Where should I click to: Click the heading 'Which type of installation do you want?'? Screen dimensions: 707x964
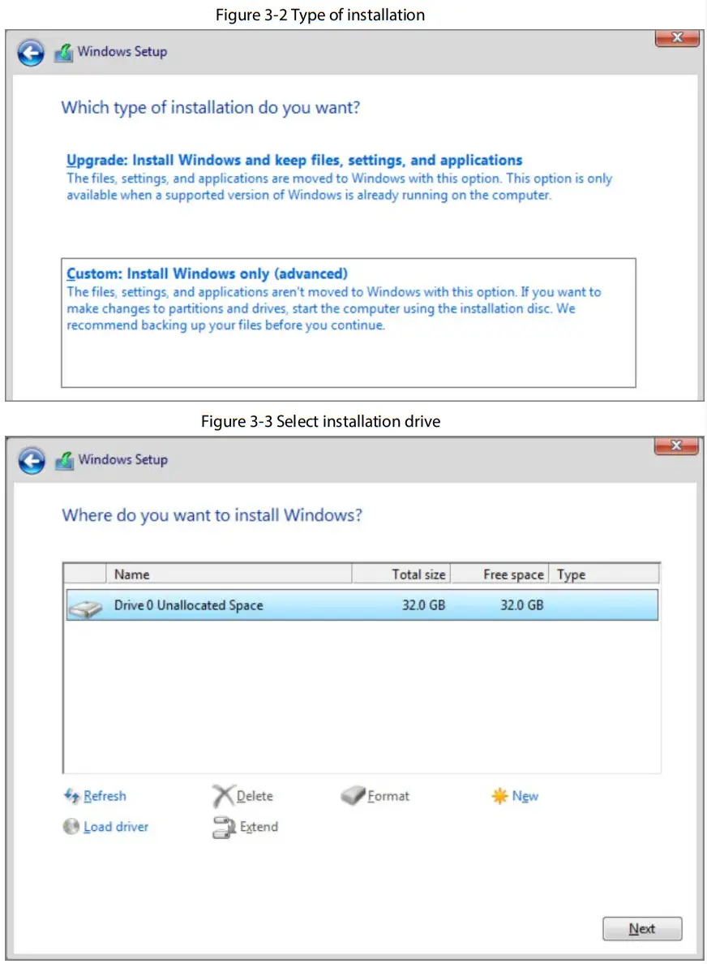click(211, 108)
